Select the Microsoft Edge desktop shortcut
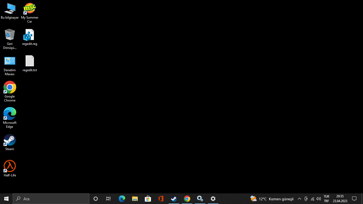 coord(10,118)
